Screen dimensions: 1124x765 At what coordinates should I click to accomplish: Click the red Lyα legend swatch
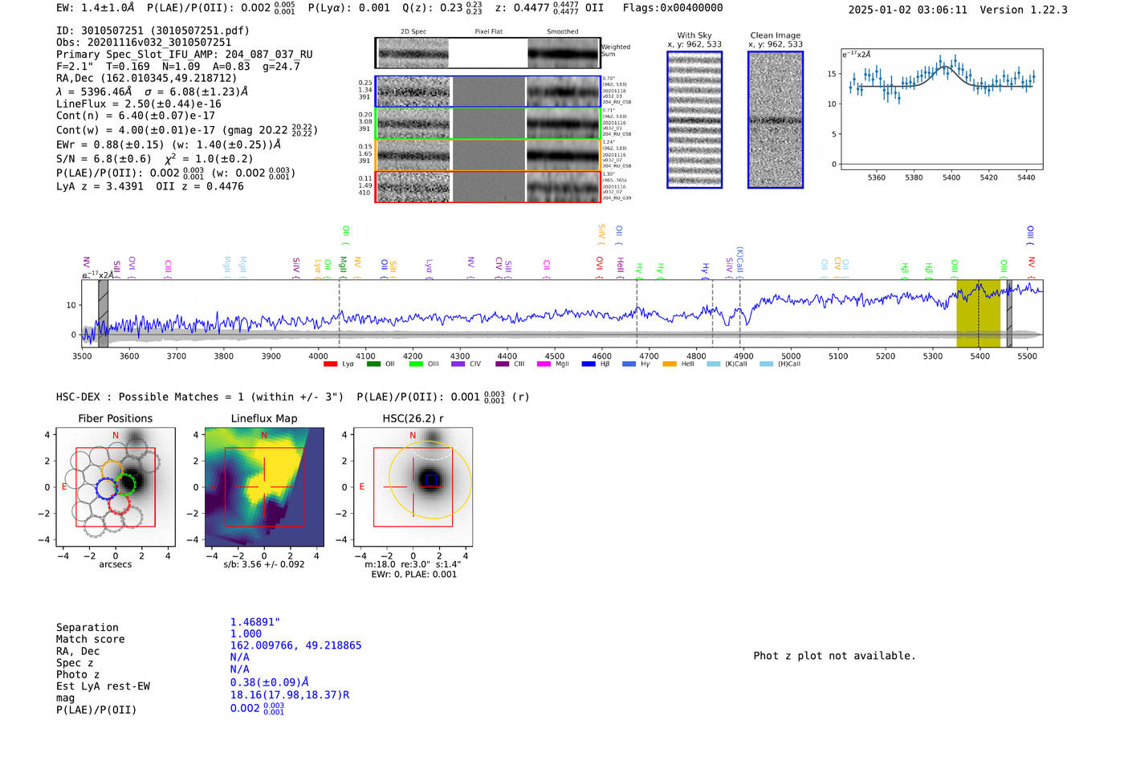(x=330, y=364)
